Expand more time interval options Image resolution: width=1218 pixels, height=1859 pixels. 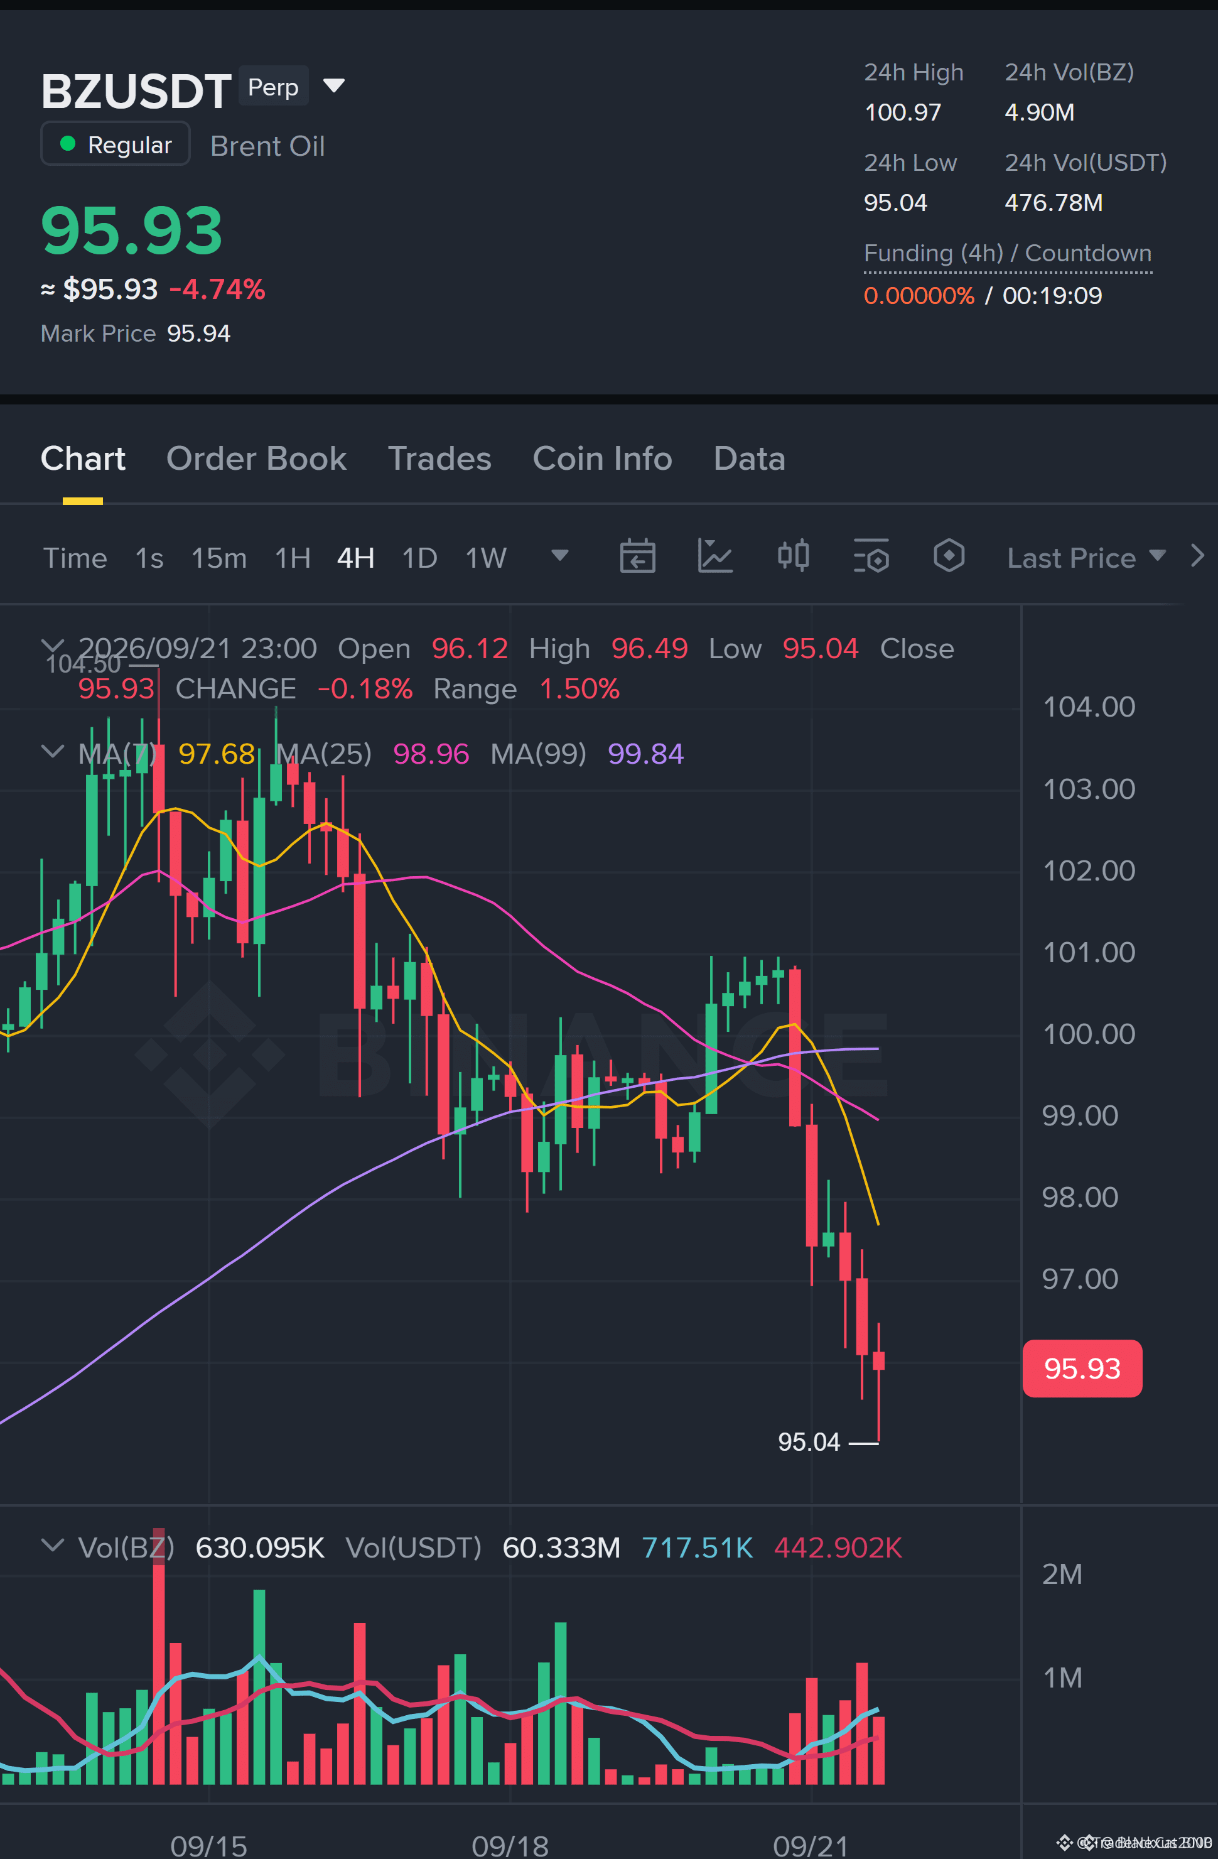(560, 556)
